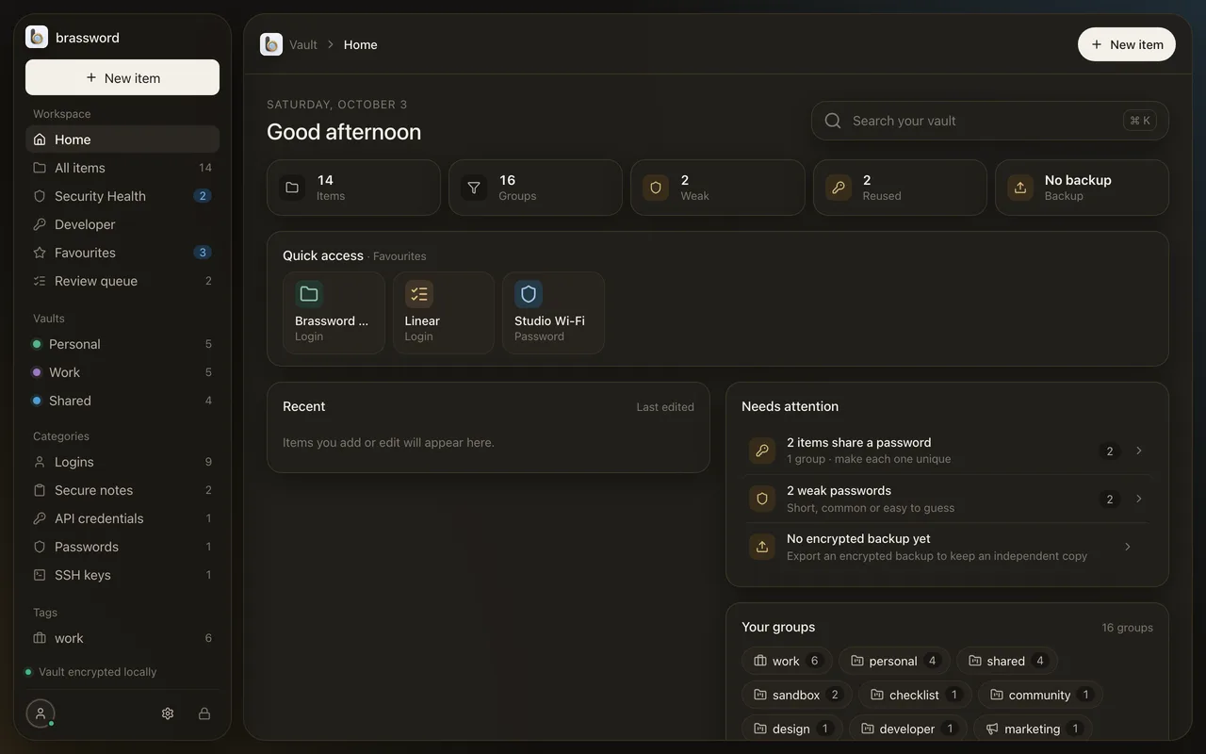Open Review queue in the sidebar
Image resolution: width=1206 pixels, height=754 pixels.
pos(122,281)
